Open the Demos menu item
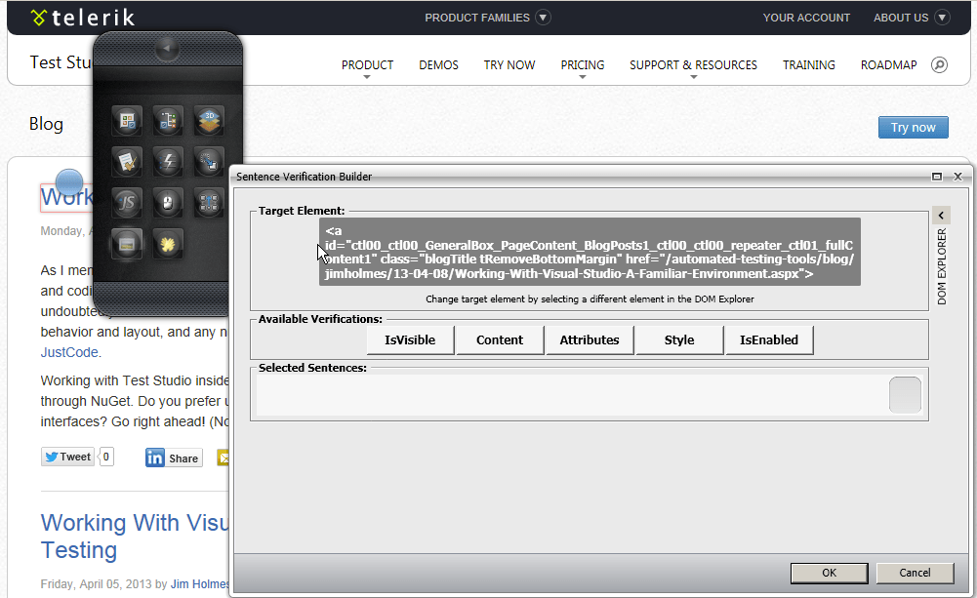Image resolution: width=977 pixels, height=598 pixels. pyautogui.click(x=438, y=64)
